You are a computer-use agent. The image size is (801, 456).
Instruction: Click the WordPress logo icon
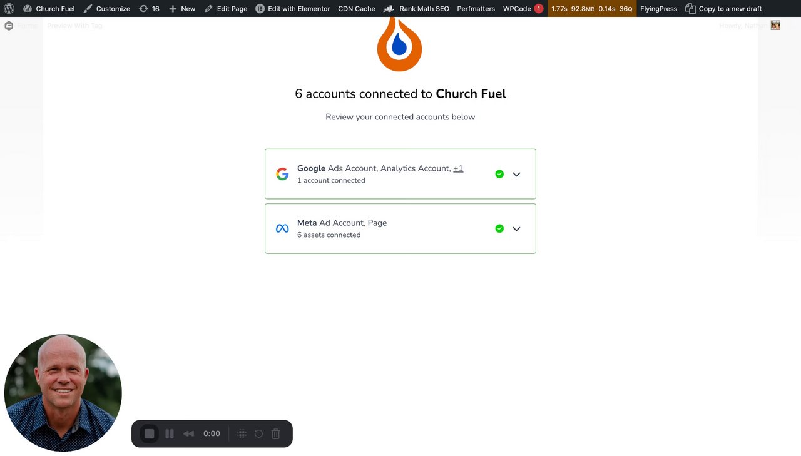9,9
